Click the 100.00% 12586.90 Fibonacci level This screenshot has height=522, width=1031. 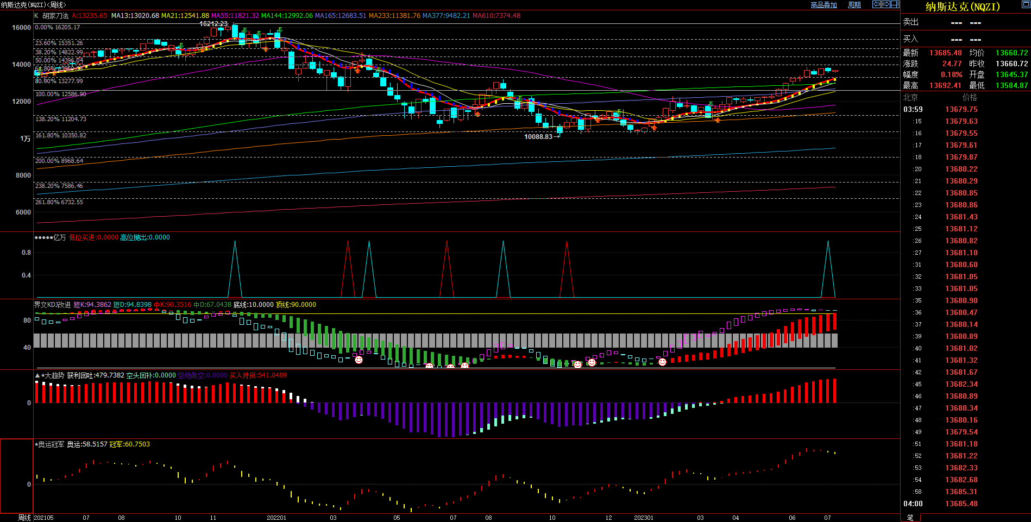[x=60, y=94]
